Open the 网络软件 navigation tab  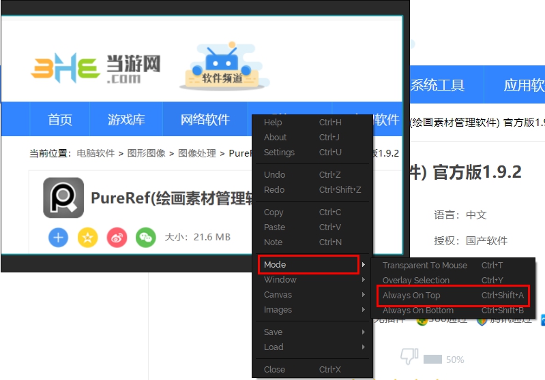point(205,119)
